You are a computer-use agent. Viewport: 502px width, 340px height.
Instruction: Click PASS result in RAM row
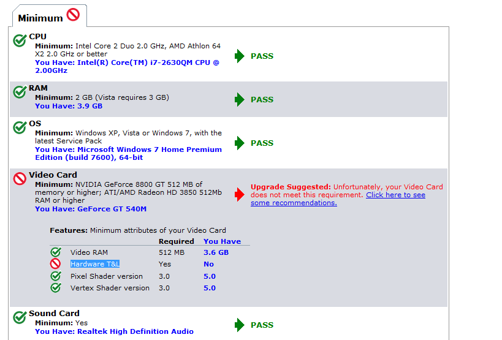click(262, 100)
